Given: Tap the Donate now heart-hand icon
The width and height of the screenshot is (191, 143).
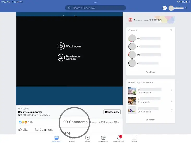Looking at the screenshot, I should (x=61, y=57).
